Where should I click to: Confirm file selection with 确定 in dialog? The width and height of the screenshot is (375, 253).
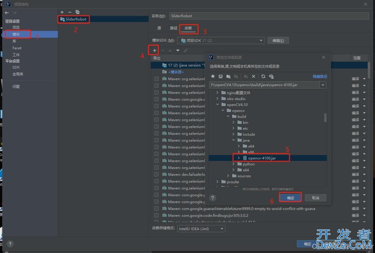tap(290, 198)
